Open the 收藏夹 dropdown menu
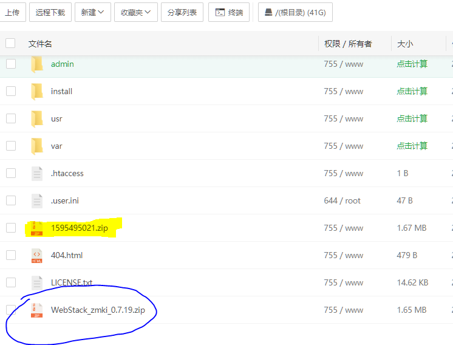 tap(136, 12)
